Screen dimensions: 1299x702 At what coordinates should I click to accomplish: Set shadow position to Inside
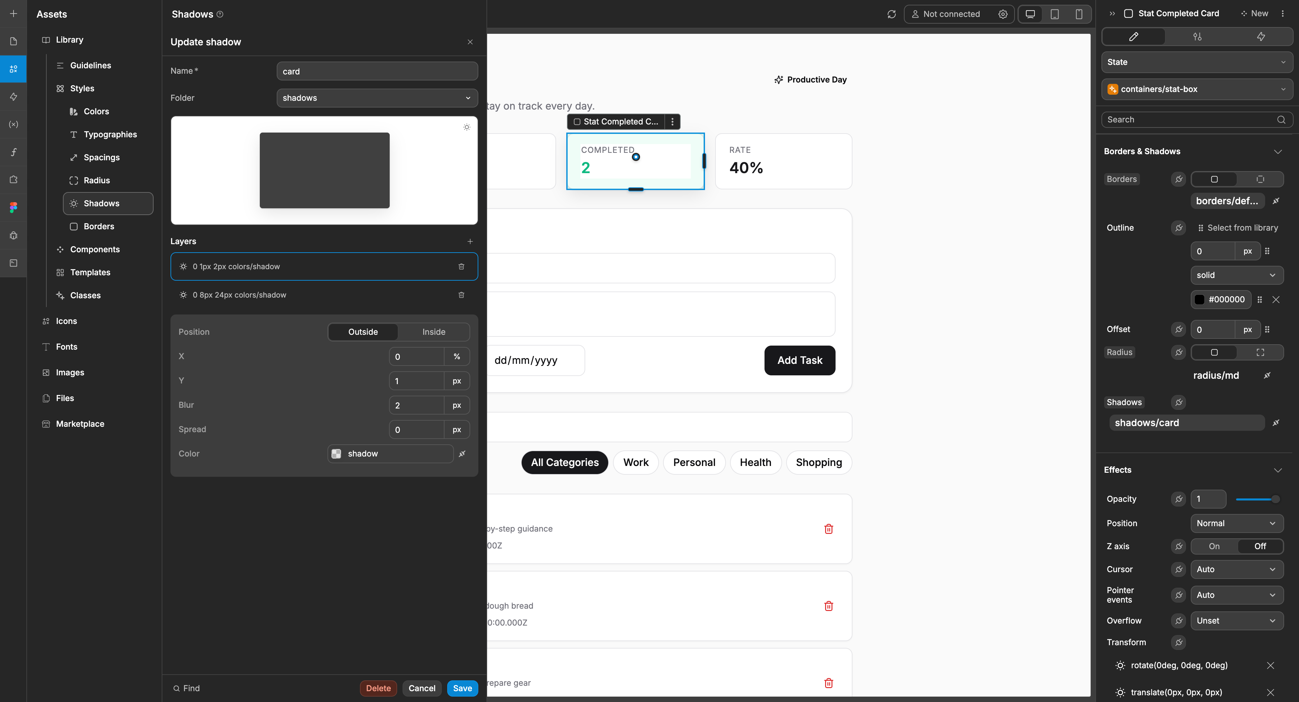click(434, 332)
